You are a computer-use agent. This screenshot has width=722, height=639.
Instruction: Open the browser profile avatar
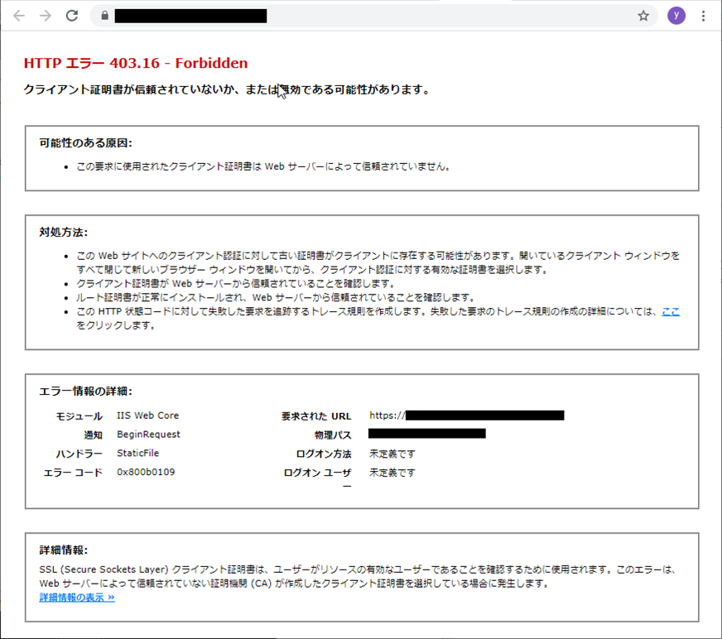click(676, 15)
